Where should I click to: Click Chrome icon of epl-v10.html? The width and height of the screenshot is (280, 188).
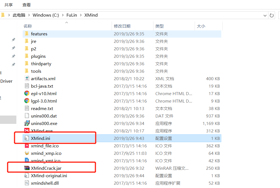tap(27, 93)
